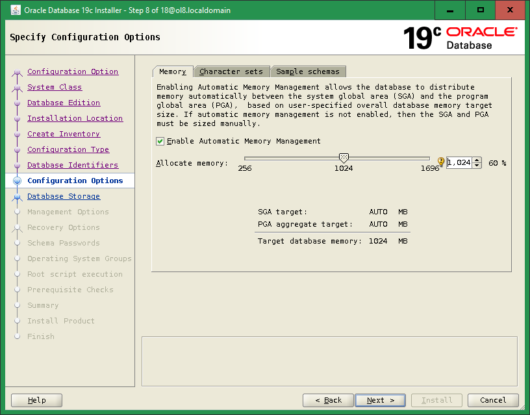The width and height of the screenshot is (530, 415).
Task: Click the lightbulb hint icon near memory field
Action: click(441, 162)
